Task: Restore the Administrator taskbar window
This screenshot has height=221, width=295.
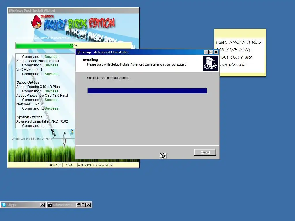Action: pos(78,205)
